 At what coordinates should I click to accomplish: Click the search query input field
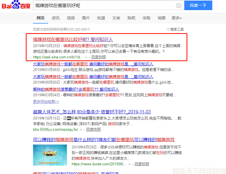click(104, 6)
